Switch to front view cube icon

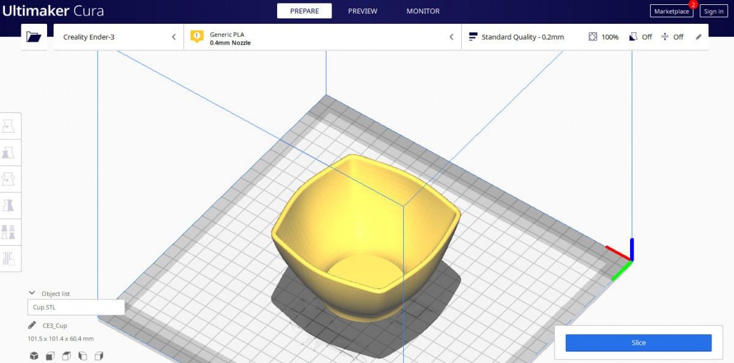(51, 356)
